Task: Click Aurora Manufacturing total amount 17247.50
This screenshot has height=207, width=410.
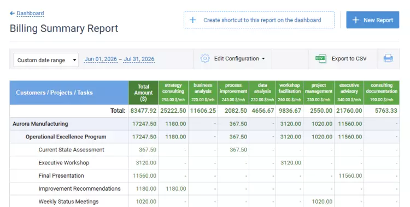Action: 144,124
